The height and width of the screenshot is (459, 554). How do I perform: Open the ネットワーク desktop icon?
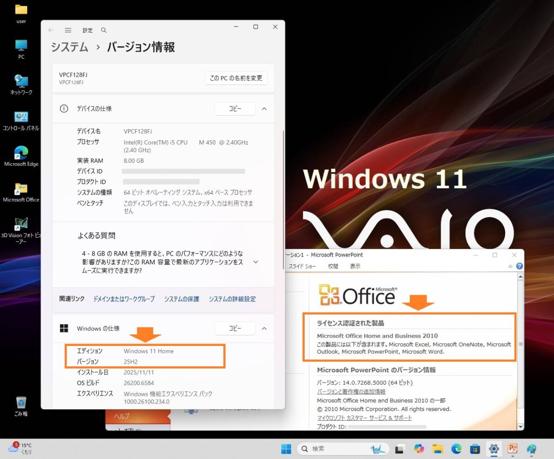pos(21,85)
